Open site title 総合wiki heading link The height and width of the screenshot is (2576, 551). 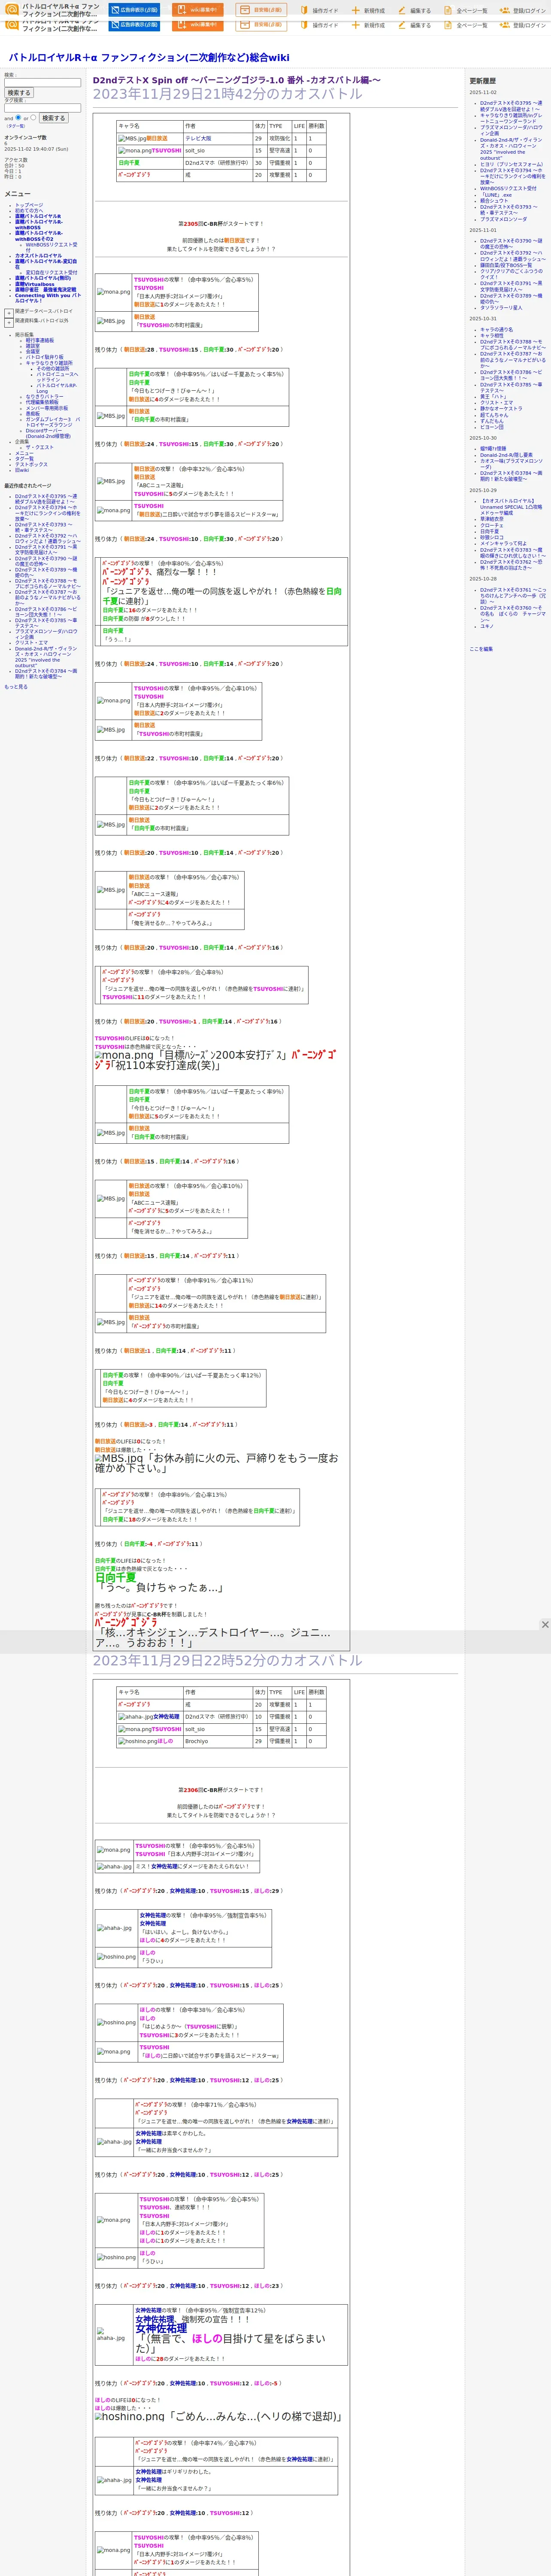pyautogui.click(x=149, y=58)
